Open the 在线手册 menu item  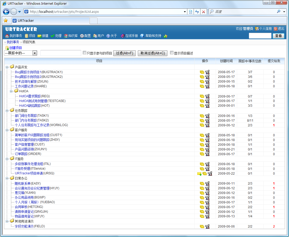tap(129, 36)
